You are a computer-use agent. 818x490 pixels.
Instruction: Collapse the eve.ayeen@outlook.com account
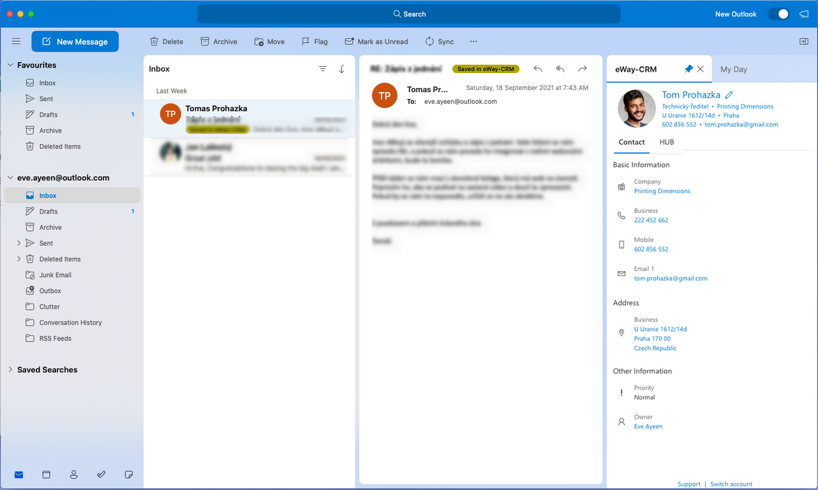click(x=10, y=178)
